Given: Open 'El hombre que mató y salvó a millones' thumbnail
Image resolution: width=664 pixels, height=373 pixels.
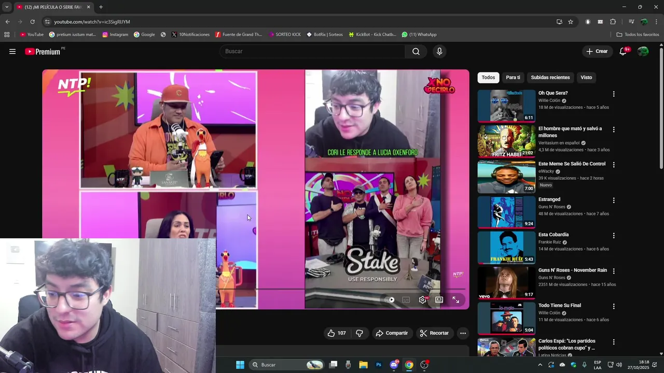Looking at the screenshot, I should 506,141.
